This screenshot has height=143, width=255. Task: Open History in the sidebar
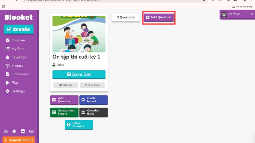point(17,66)
